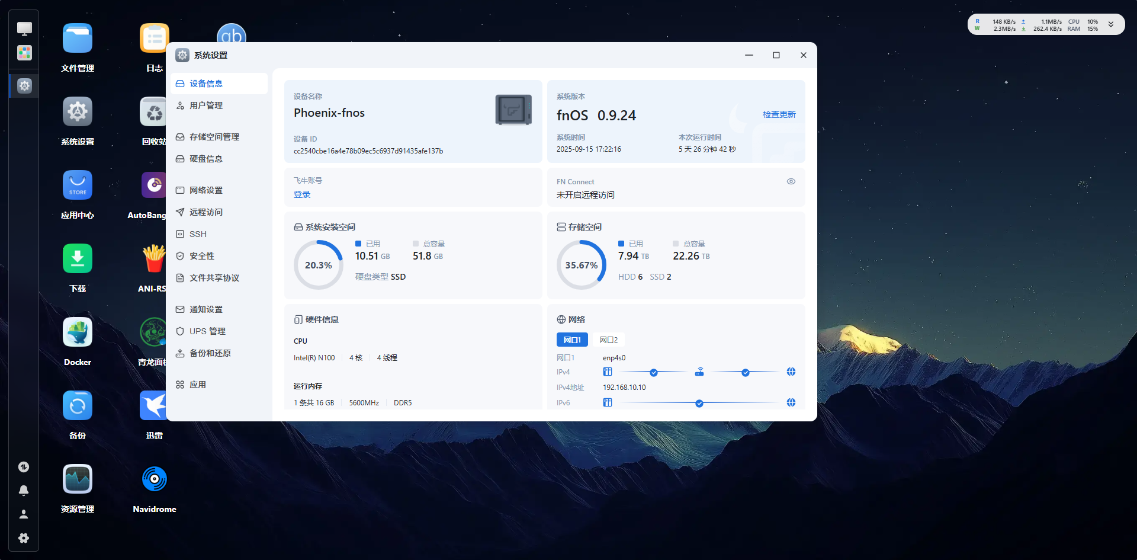Screen dimensions: 1137x560
Task: Open the 日志 desktop app
Action: (154, 39)
